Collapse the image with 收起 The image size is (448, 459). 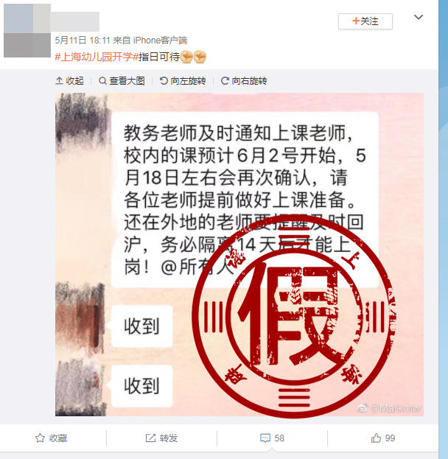pyautogui.click(x=70, y=81)
